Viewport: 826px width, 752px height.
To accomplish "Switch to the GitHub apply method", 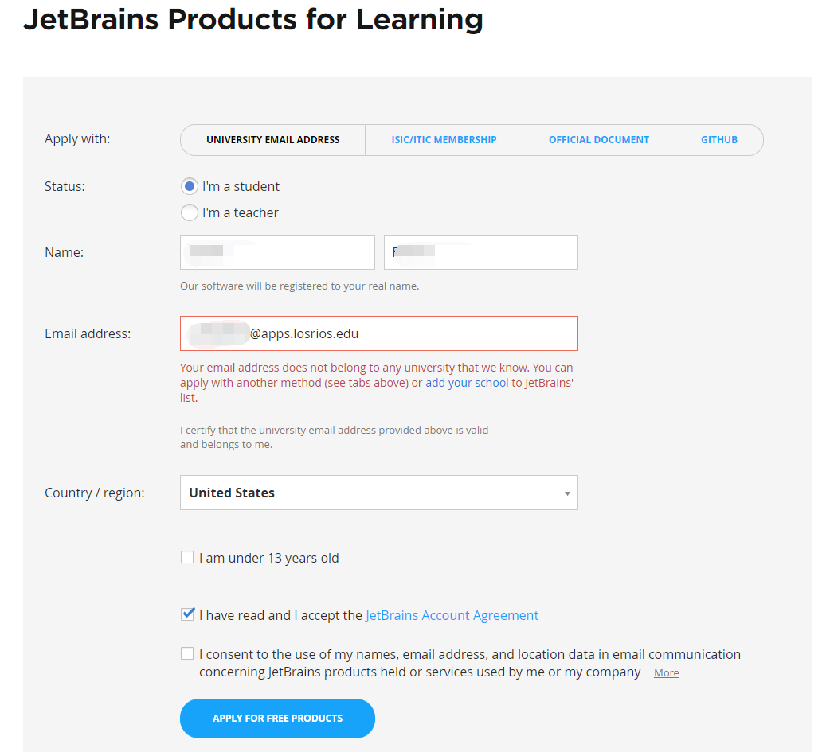I will pos(718,140).
